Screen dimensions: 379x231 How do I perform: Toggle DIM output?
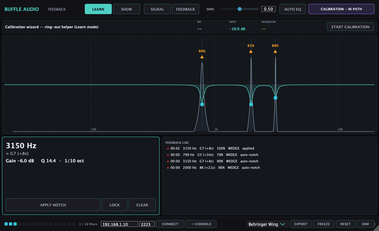click(x=365, y=224)
